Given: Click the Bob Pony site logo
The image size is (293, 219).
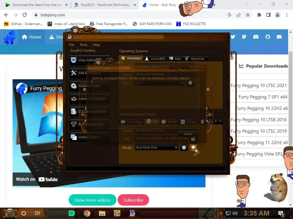Looking at the screenshot, I should point(10,37).
